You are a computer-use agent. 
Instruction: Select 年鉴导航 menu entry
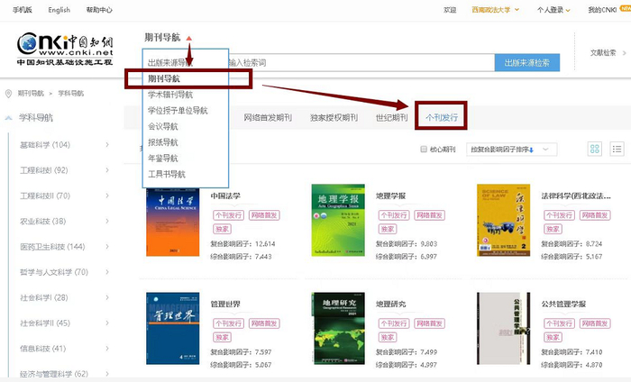point(162,158)
